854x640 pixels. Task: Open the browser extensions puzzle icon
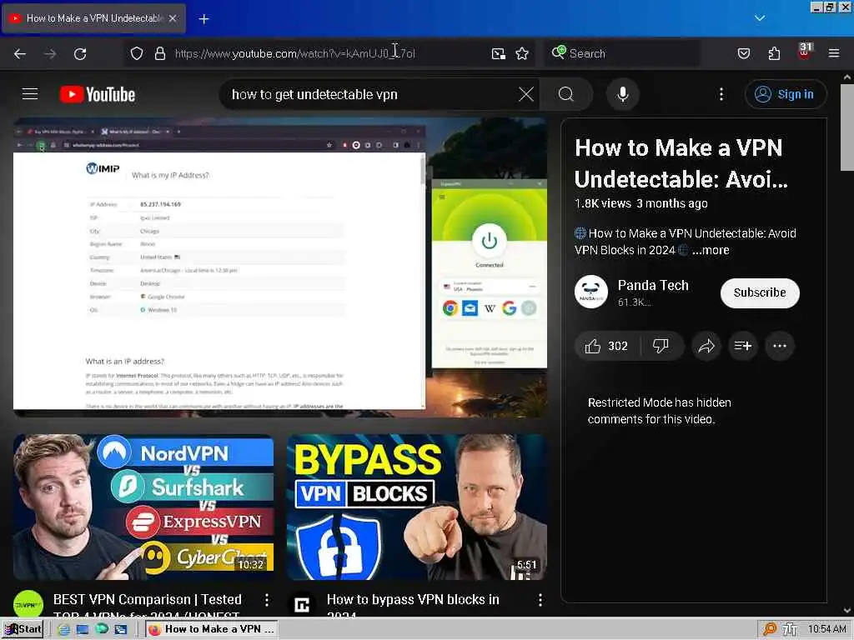pyautogui.click(x=774, y=53)
